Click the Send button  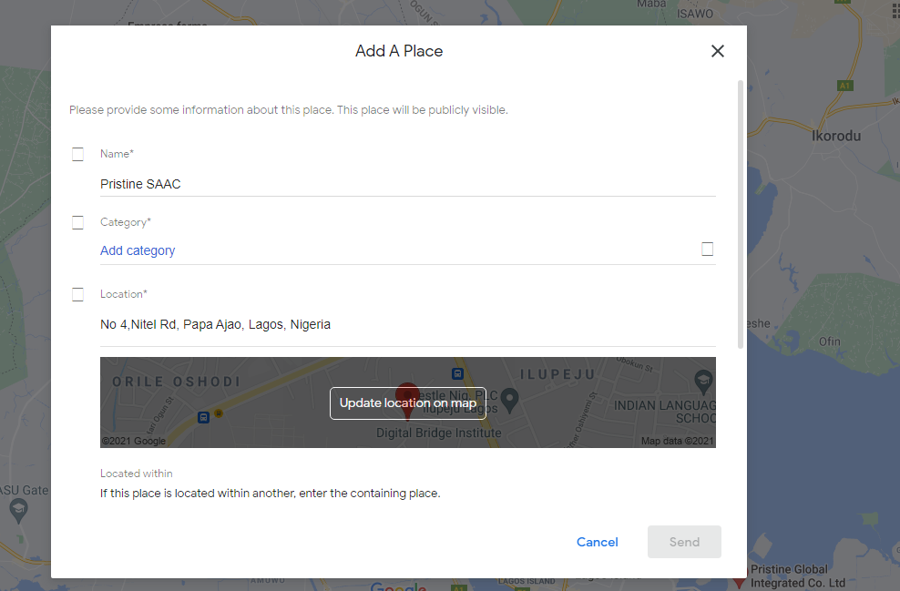pyautogui.click(x=684, y=542)
